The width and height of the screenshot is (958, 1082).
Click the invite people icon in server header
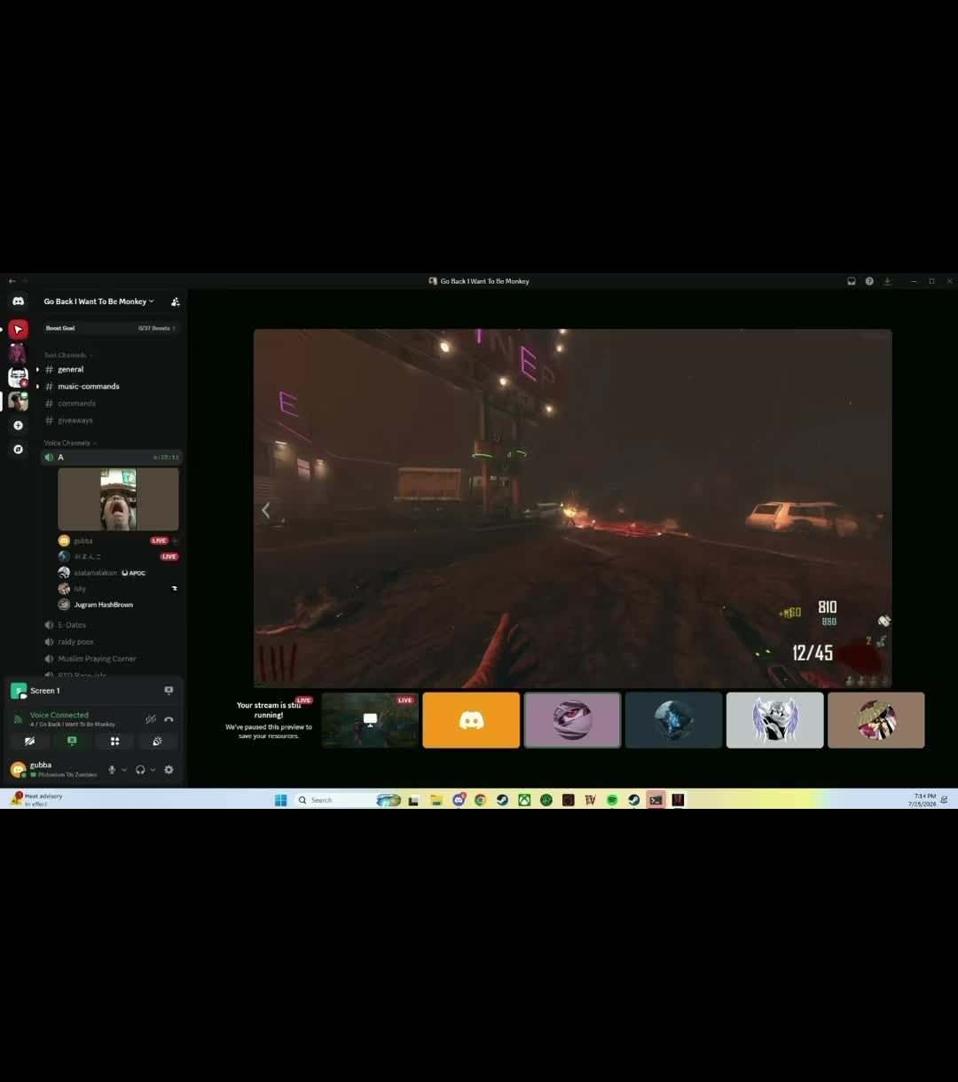pyautogui.click(x=175, y=302)
